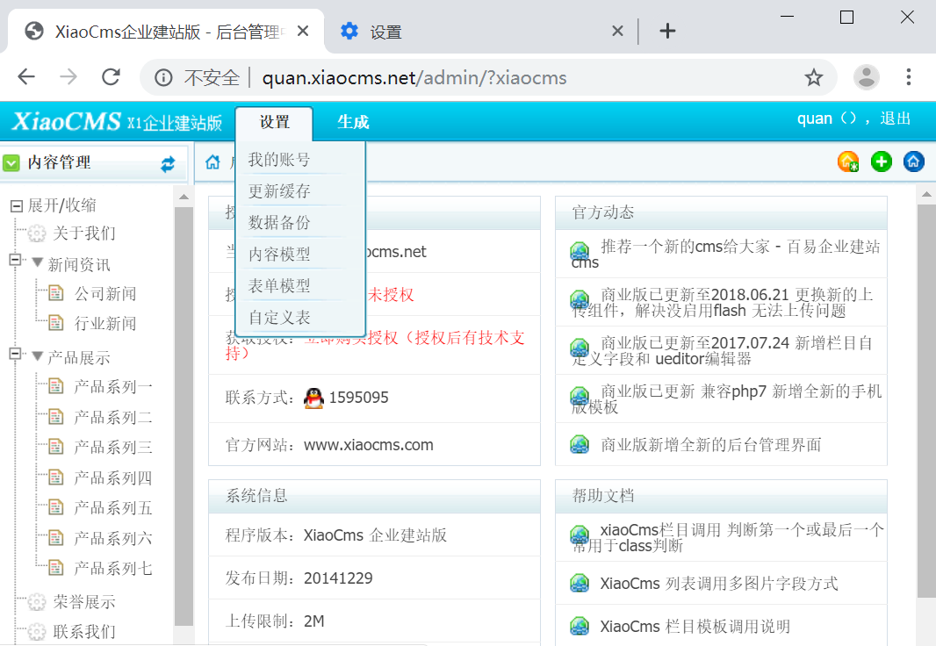Click the browser back arrow

[x=26, y=77]
